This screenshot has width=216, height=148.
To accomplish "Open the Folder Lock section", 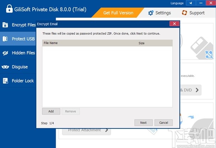I will pyautogui.click(x=18, y=81).
